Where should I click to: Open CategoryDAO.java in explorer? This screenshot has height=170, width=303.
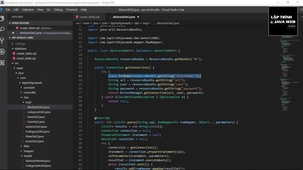click(39, 112)
